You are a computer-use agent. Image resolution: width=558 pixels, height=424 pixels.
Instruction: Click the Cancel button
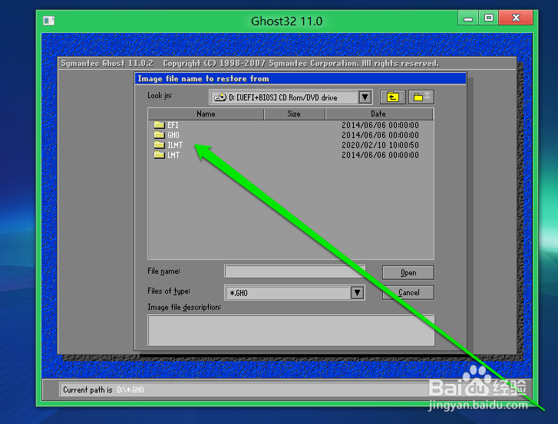tap(408, 292)
